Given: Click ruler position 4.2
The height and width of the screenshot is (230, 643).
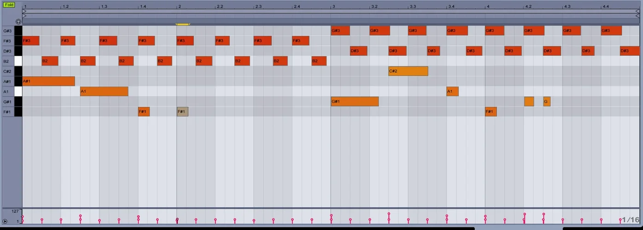Looking at the screenshot, I should click(x=529, y=6).
